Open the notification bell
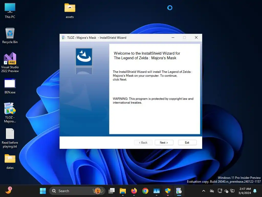 (x=255, y=191)
